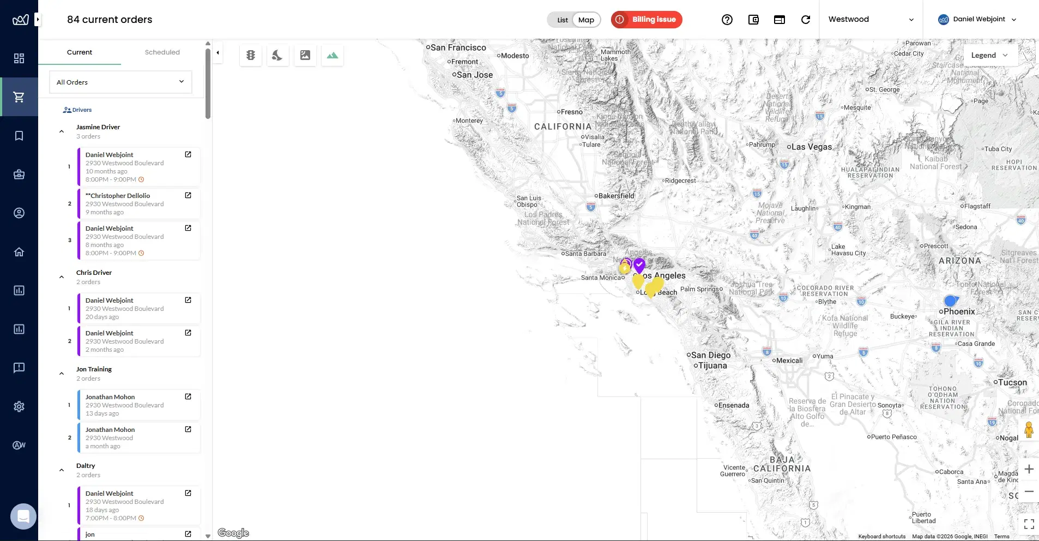
Task: Toggle satellite imagery layer on the map
Action: pyautogui.click(x=305, y=55)
